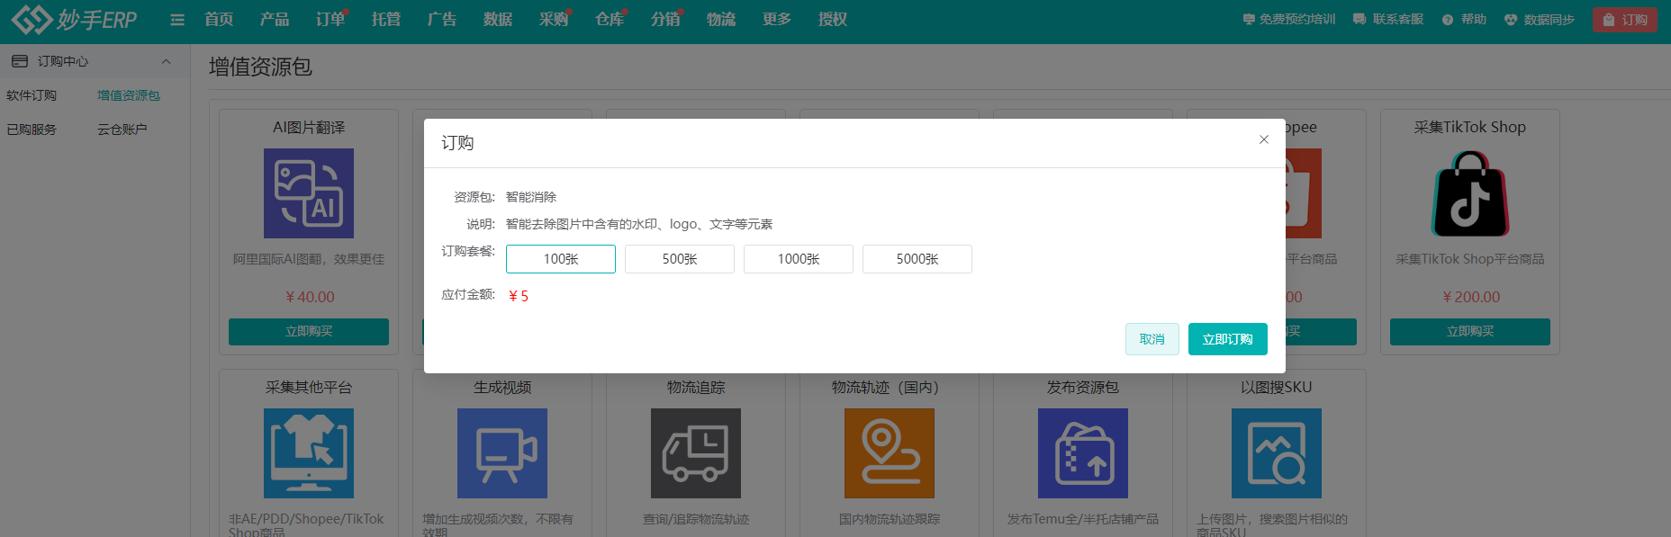The width and height of the screenshot is (1671, 537).
Task: Click the 采集TikTok Shop bag icon
Action: pos(1470,193)
